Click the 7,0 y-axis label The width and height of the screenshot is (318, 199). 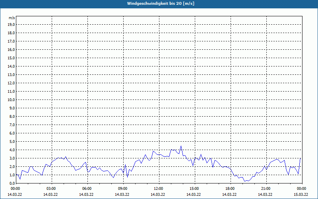[x=12, y=125]
